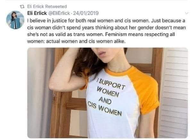Open Eli Erlick's round profile avatar
193x140 pixels.
(15, 20)
